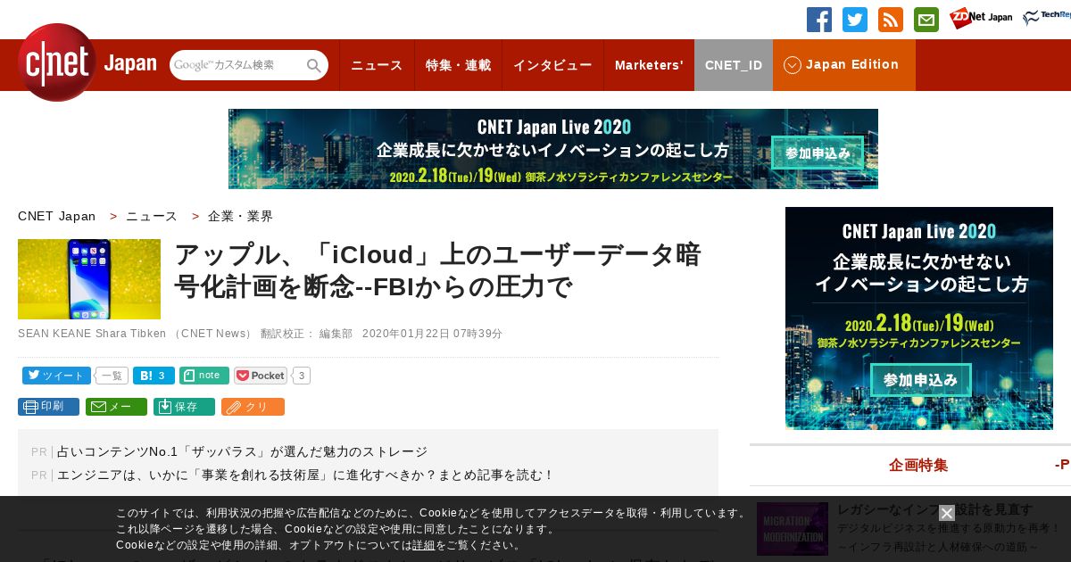This screenshot has width=1071, height=562.
Task: Open the Migration Modernization thumbnail
Action: (793, 529)
